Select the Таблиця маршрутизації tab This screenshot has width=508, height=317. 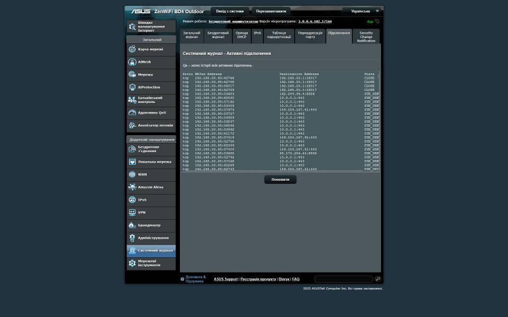(279, 35)
